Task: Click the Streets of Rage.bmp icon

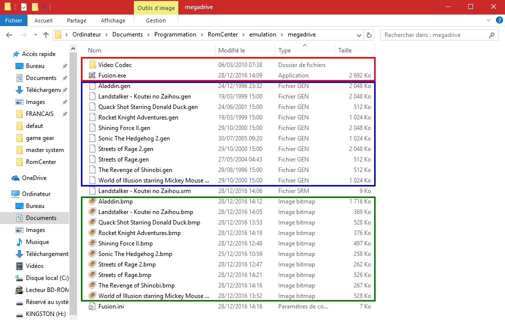Action: [92, 275]
